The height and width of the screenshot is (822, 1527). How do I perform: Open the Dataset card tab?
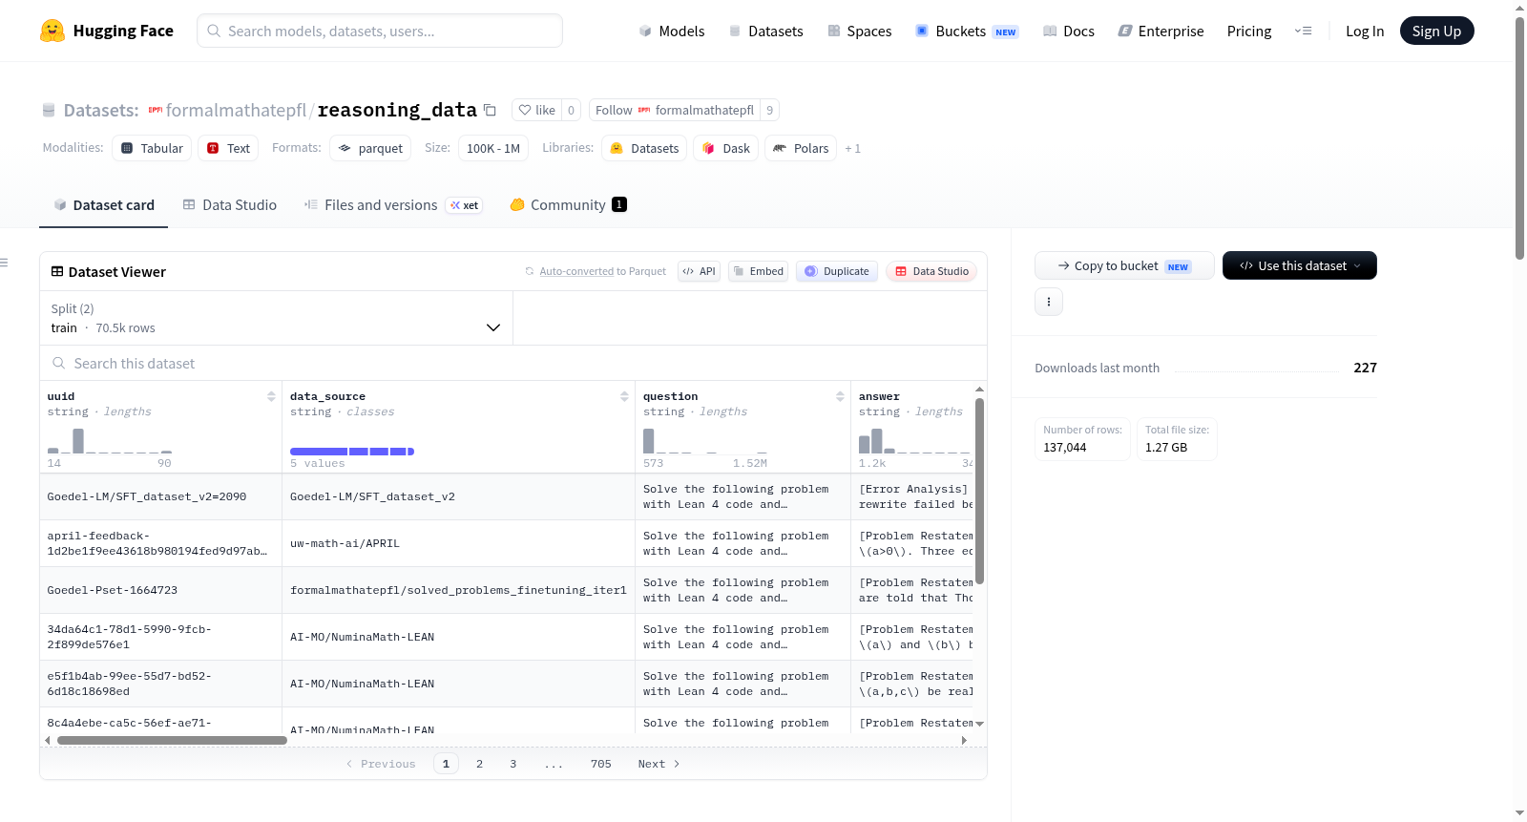point(104,205)
